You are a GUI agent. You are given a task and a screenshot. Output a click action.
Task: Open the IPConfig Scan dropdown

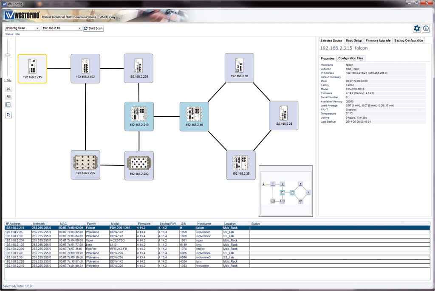point(22,28)
